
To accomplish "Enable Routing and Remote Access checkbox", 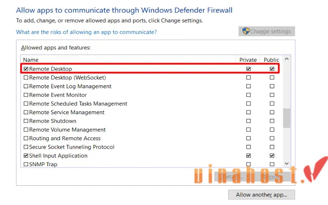I will [26, 139].
